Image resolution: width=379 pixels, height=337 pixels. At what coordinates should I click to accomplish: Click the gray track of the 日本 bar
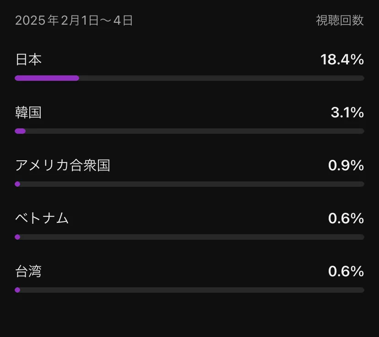[222, 78]
